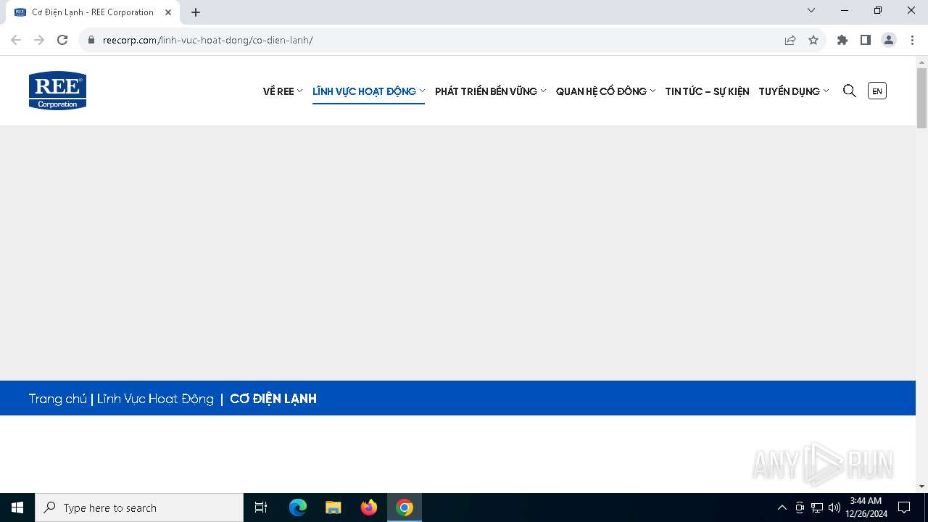Click the scrollbar down arrow
The image size is (928, 522).
point(922,486)
